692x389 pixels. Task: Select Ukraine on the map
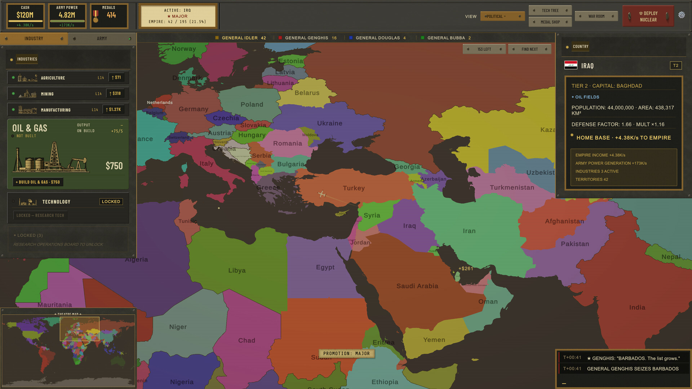click(329, 123)
